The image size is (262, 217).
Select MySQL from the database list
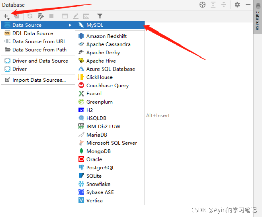[110, 25]
